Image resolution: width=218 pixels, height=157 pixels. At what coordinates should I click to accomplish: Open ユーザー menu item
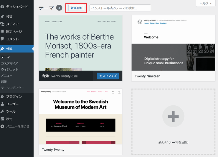17,104
